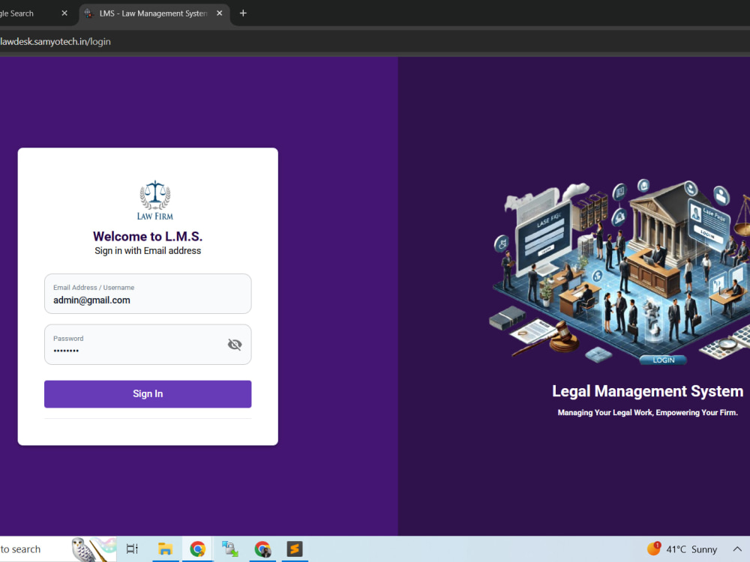
Task: Open Task View on the taskbar
Action: coord(132,549)
